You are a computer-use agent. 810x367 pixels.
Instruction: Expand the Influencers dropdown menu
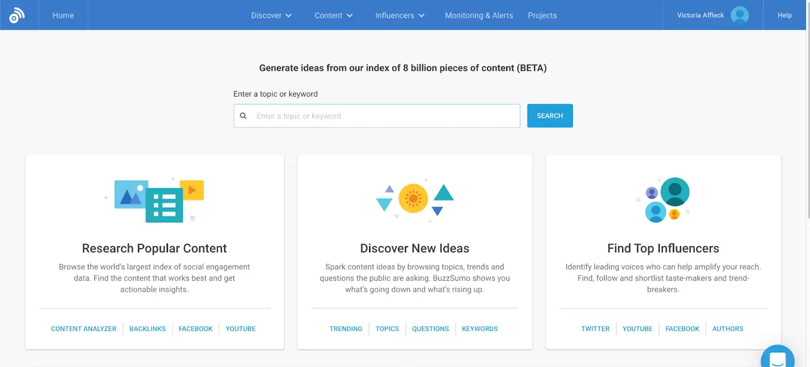pyautogui.click(x=400, y=16)
